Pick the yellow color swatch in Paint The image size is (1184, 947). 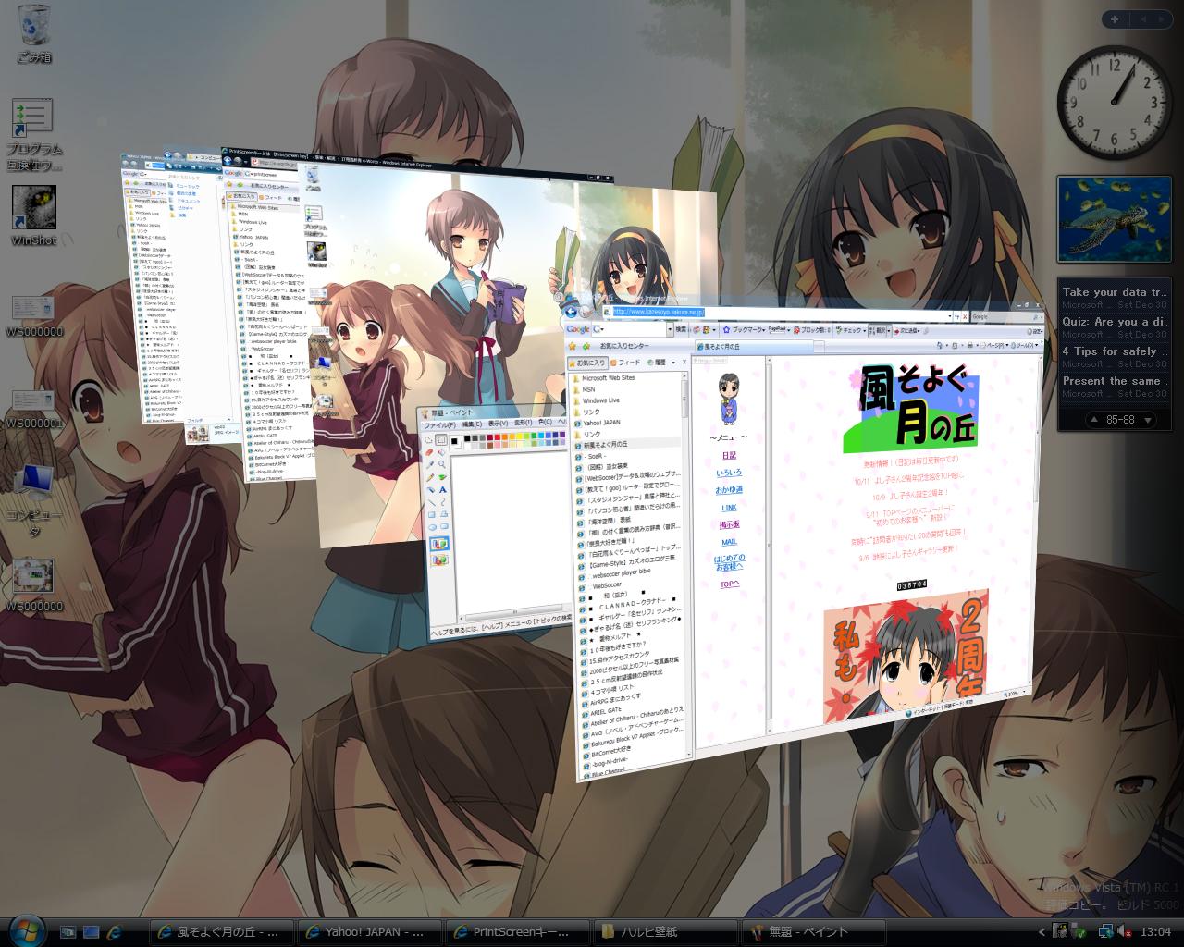519,437
